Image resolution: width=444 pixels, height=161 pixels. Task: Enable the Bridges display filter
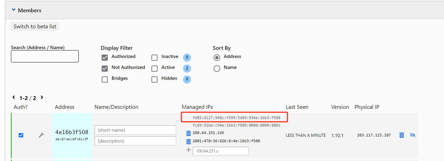click(105, 79)
